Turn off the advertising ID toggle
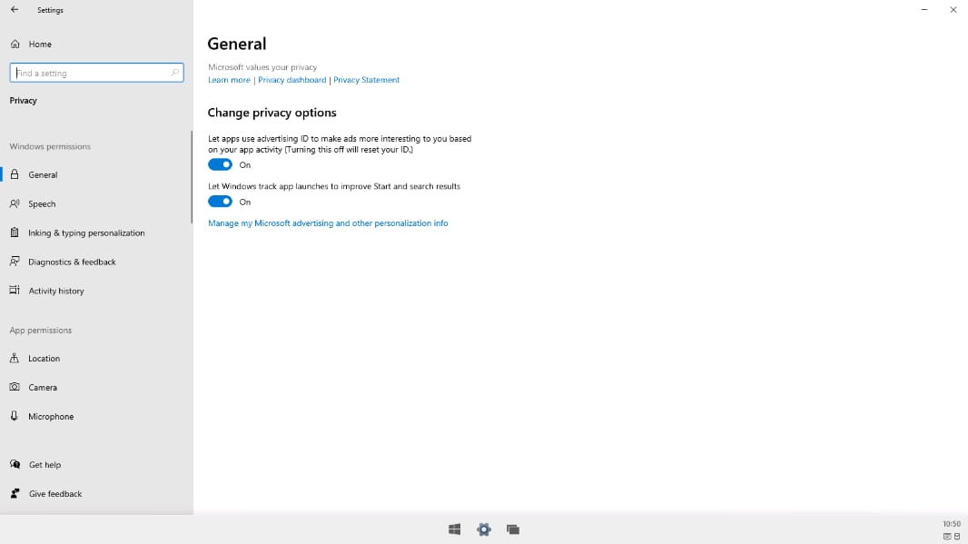 point(220,165)
